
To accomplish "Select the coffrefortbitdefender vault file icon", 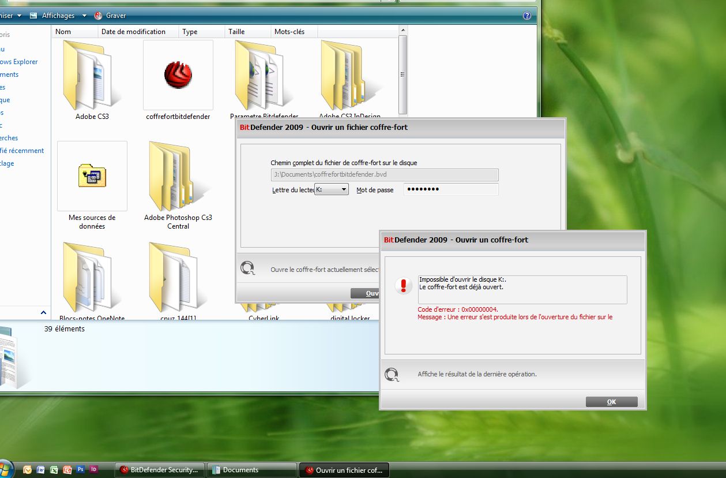I will 178,75.
